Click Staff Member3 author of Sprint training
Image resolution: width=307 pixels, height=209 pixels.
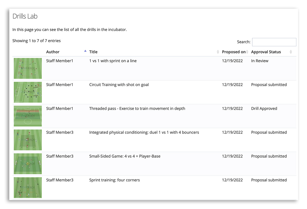(60, 180)
